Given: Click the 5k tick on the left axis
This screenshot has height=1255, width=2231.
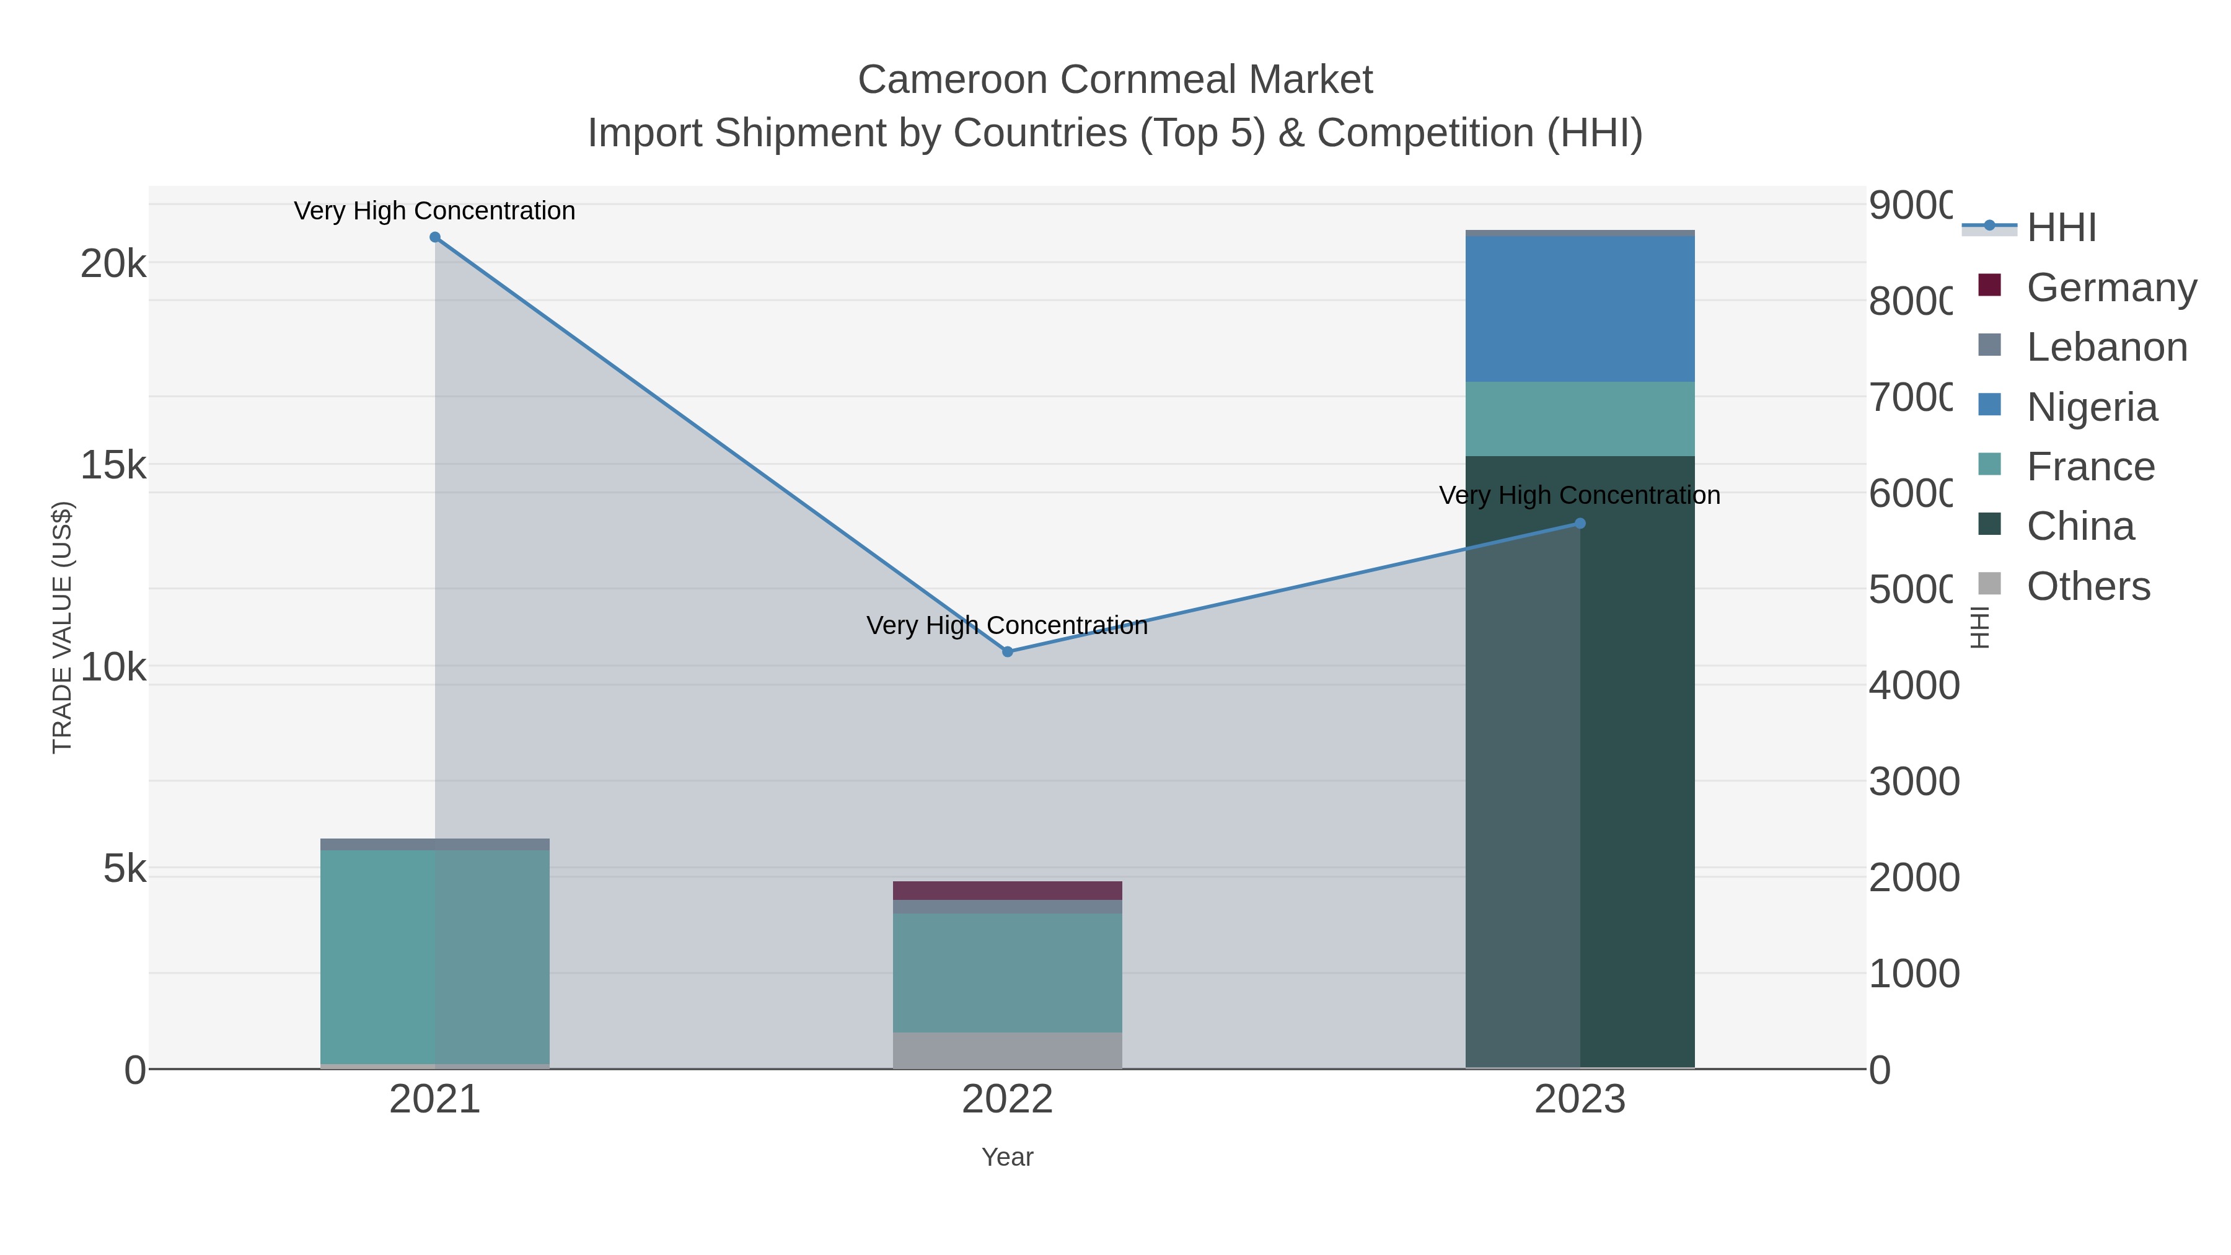Looking at the screenshot, I should (x=125, y=869).
